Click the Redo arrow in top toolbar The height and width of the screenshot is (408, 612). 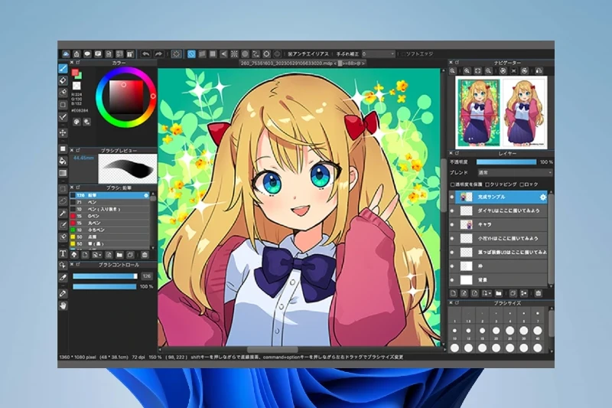[x=158, y=54]
